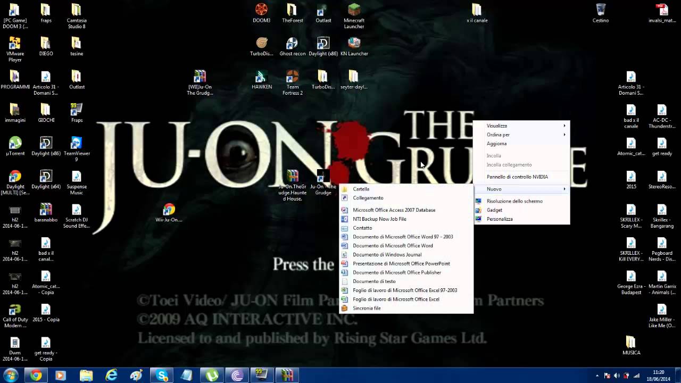681x383 pixels.
Task: Select the invalsi_mat PDF file
Action: (x=661, y=13)
